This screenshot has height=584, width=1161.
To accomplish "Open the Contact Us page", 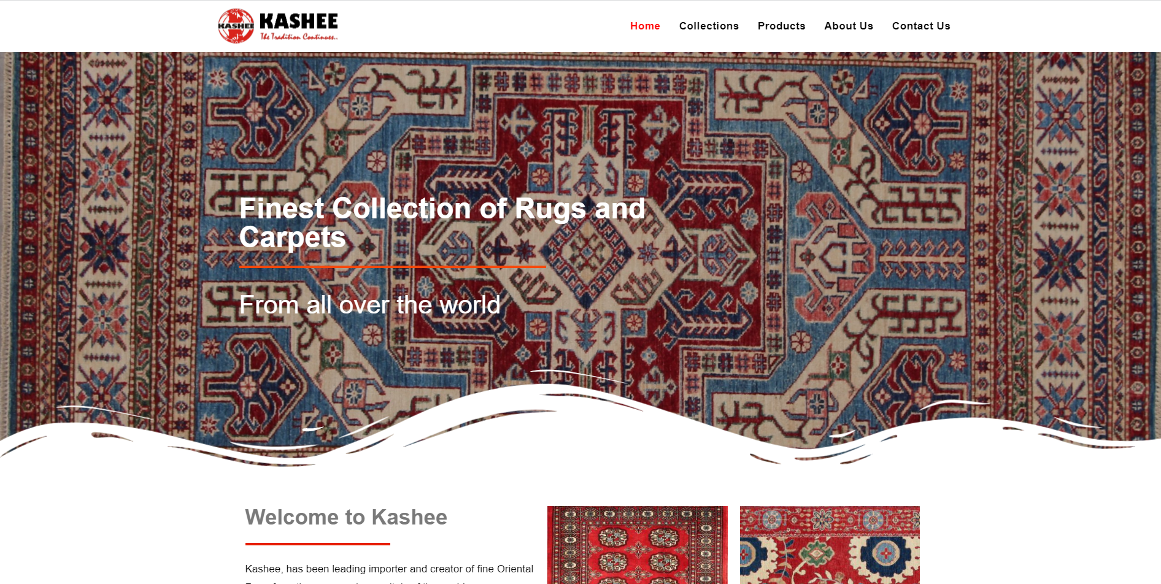I will click(921, 26).
